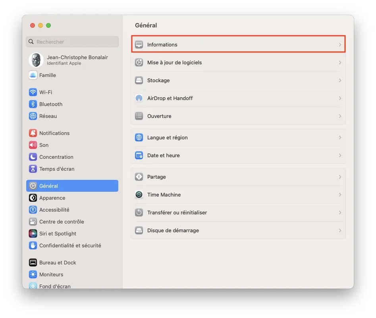Click the Partage row chevron
The height and width of the screenshot is (318, 376).
point(340,177)
